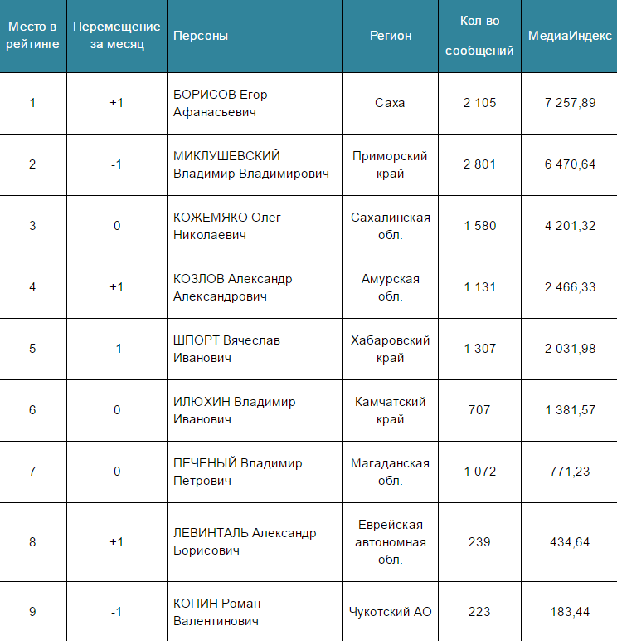
Task: Click the 'МедиаИндекс' column header
Action: pos(570,36)
